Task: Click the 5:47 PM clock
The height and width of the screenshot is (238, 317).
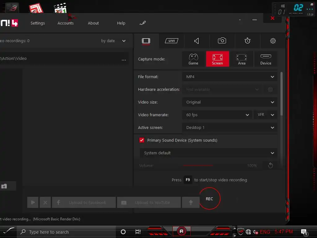Action: tap(284, 231)
